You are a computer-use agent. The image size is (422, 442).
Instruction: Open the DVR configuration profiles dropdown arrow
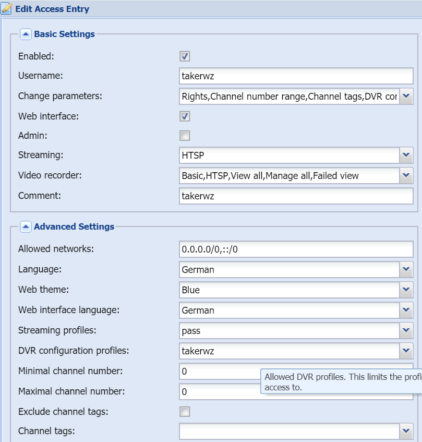point(406,351)
